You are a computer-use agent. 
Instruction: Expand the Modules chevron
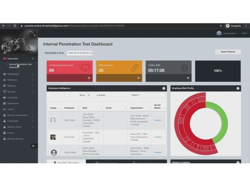click(x=32, y=86)
